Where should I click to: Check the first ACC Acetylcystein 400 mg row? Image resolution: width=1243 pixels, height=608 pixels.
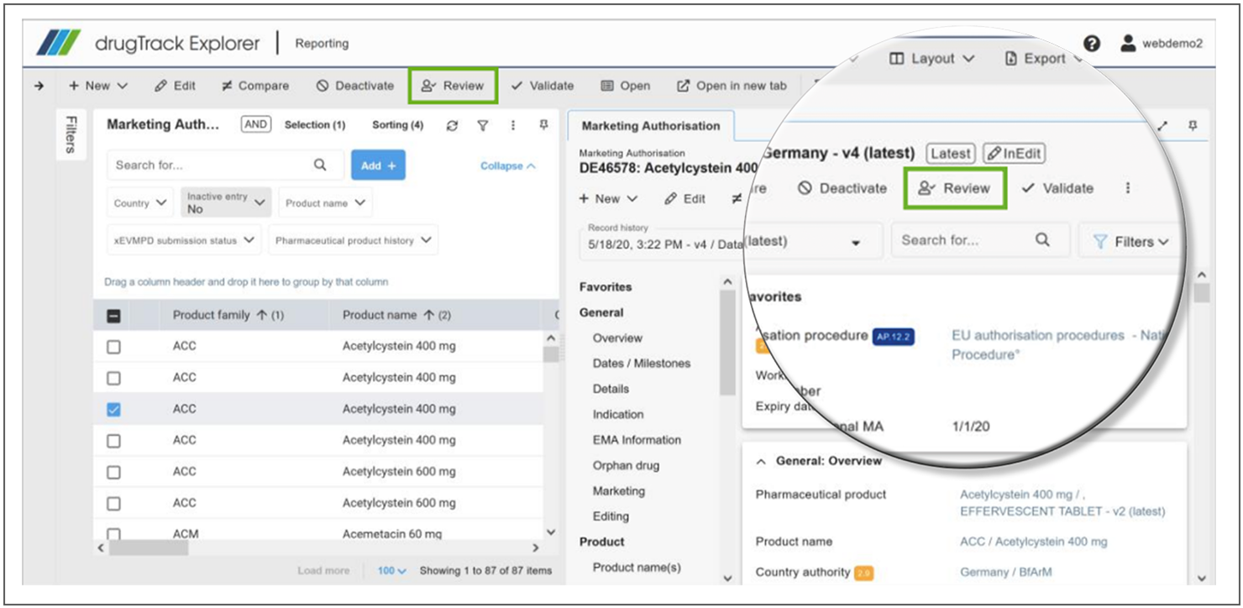(113, 346)
